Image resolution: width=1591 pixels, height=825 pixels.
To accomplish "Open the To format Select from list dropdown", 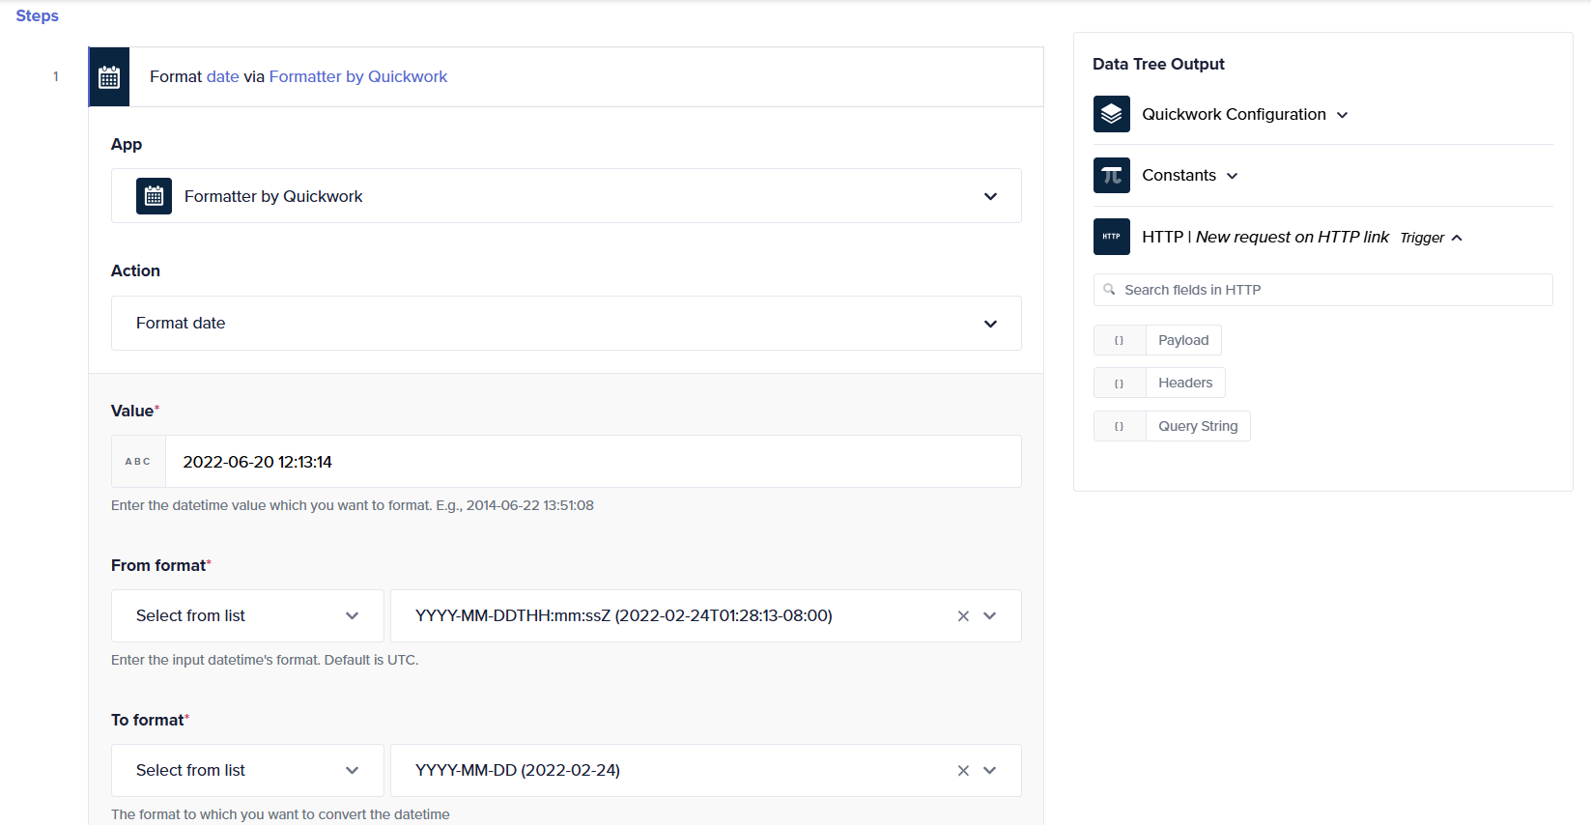I will [x=247, y=771].
